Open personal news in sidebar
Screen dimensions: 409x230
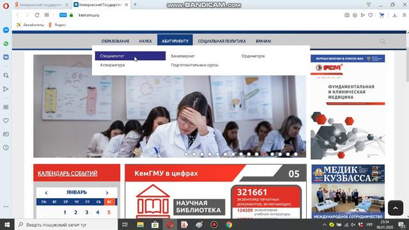point(6,134)
